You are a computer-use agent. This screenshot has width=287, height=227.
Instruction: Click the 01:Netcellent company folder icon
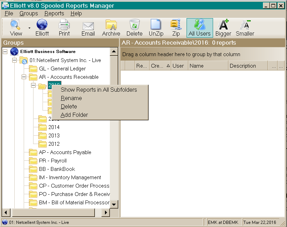(x=24, y=60)
